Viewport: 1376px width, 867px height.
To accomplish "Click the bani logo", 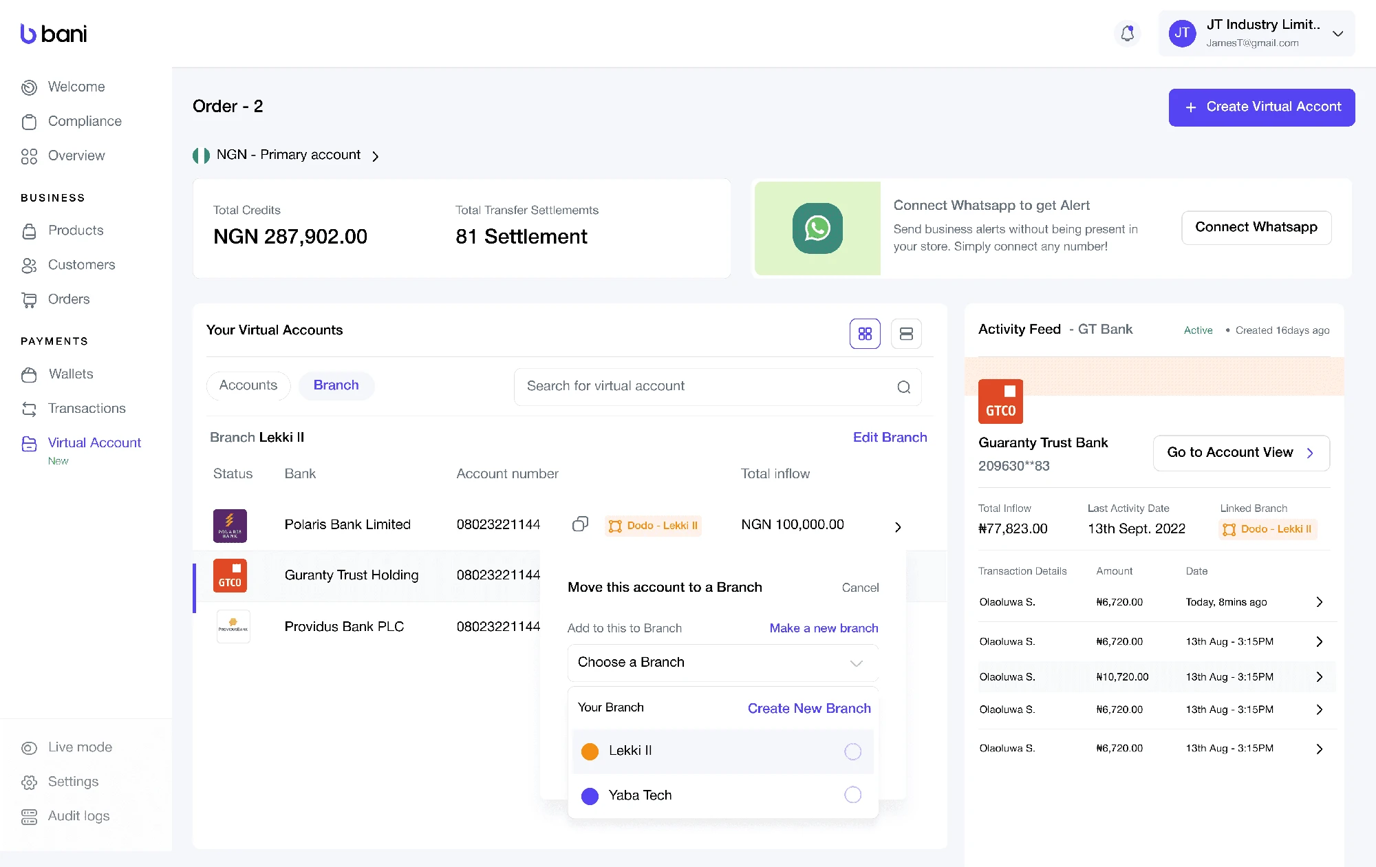I will click(54, 34).
